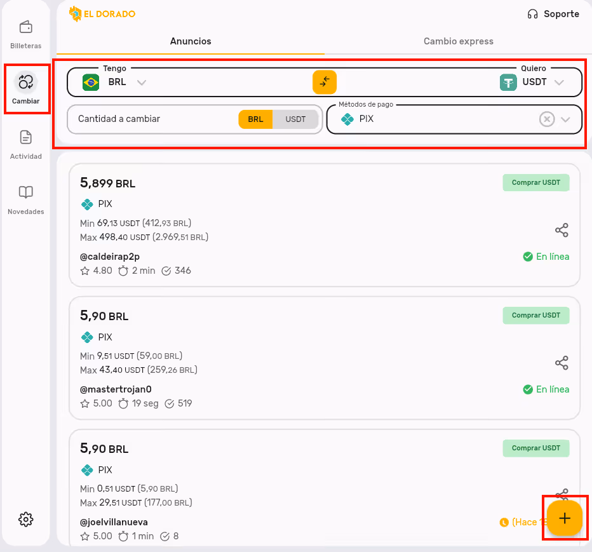
Task: Click the 5,899 BRL price
Action: click(107, 184)
